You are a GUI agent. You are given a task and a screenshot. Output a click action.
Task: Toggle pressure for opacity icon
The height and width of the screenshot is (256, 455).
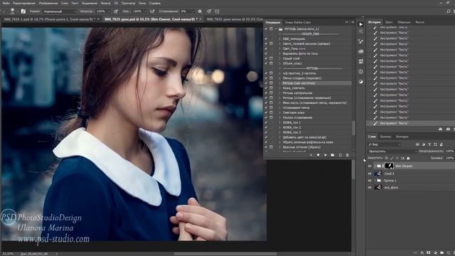[116, 11]
